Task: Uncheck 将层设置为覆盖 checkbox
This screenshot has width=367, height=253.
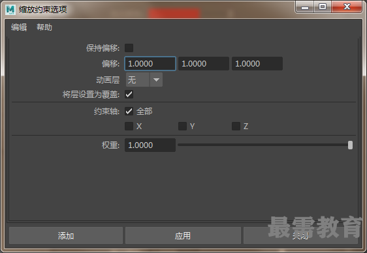Action: pos(129,95)
